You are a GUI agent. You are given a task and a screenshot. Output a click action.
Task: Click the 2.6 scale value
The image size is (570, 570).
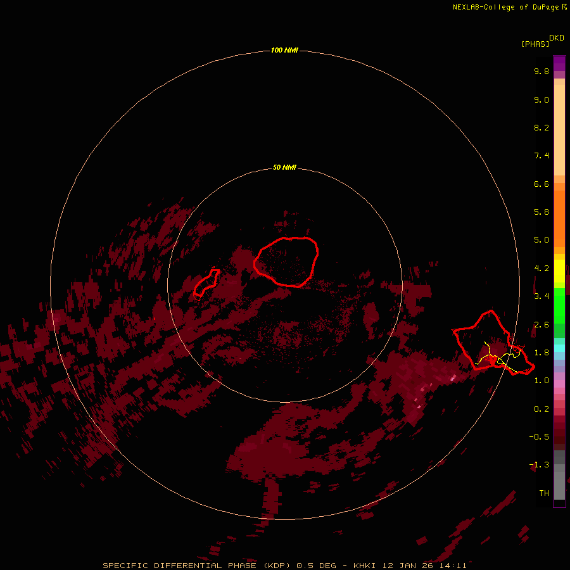tap(541, 325)
